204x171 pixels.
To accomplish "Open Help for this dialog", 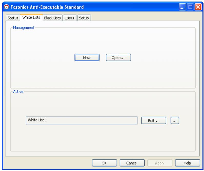I will point(188,163).
